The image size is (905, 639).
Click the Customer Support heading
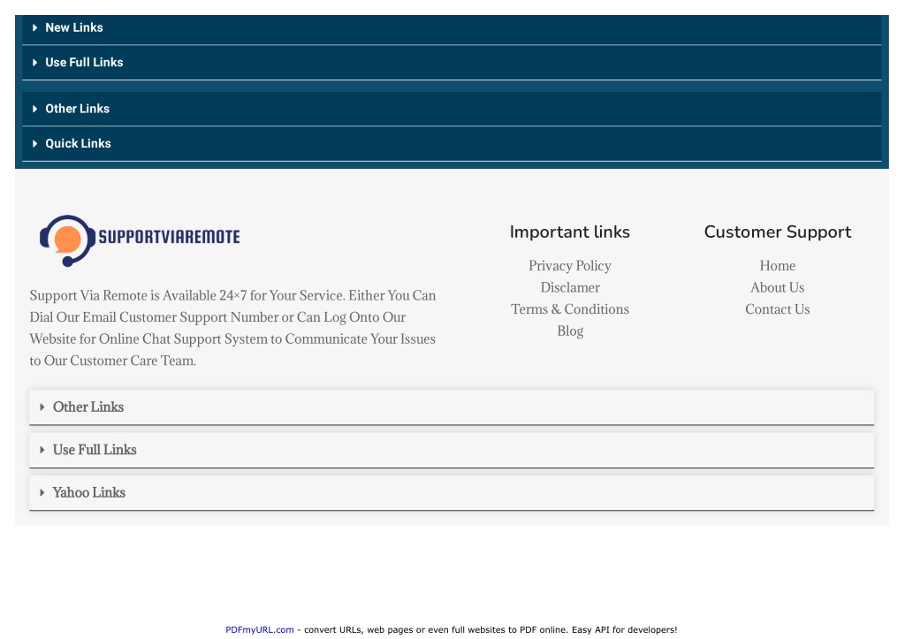pyautogui.click(x=777, y=232)
